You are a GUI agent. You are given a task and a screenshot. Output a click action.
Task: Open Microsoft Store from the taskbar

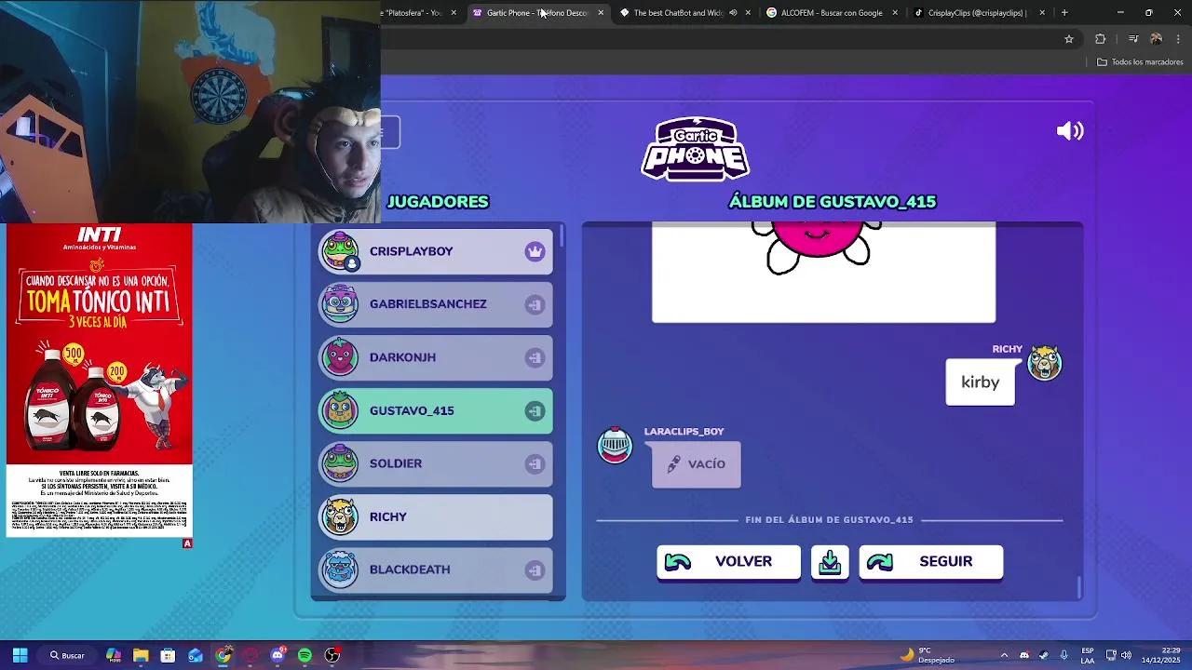(168, 655)
